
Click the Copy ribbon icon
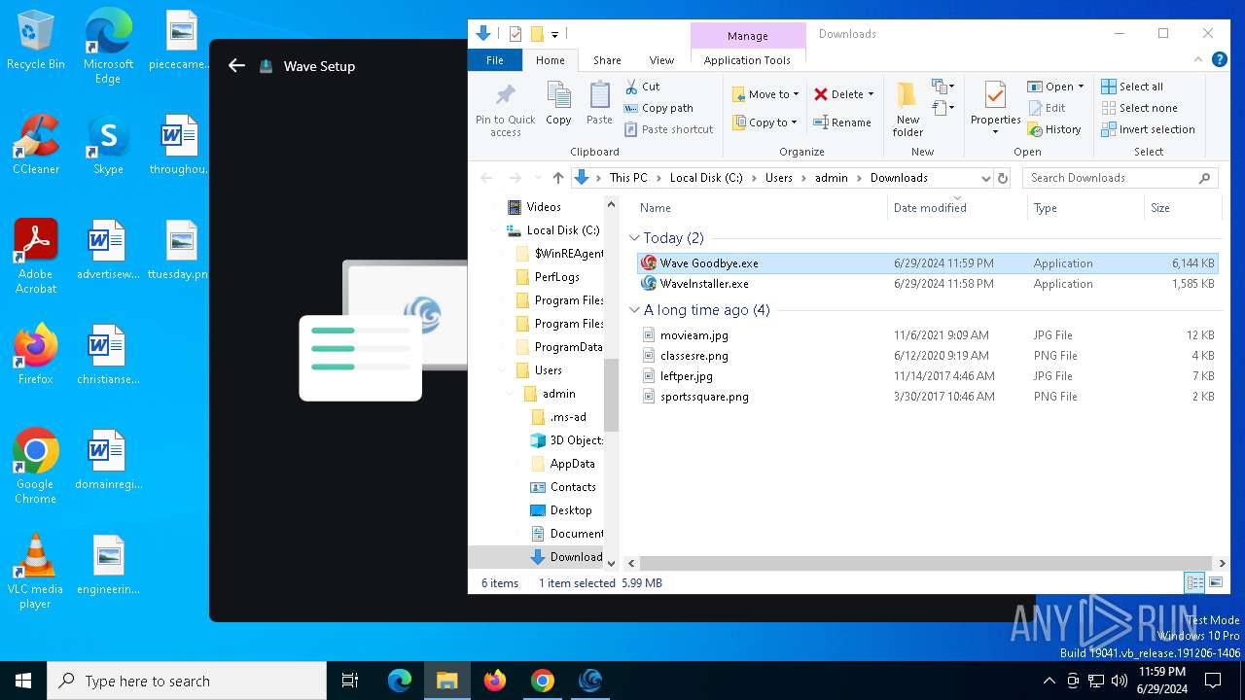point(558,104)
